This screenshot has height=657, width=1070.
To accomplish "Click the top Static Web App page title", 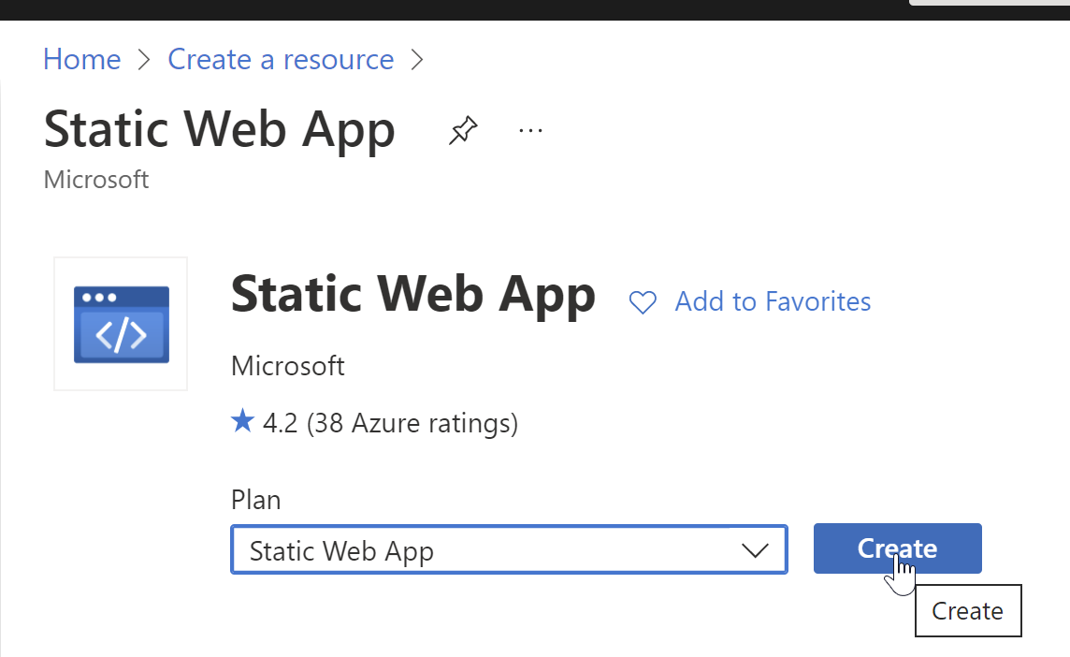I will 220,130.
